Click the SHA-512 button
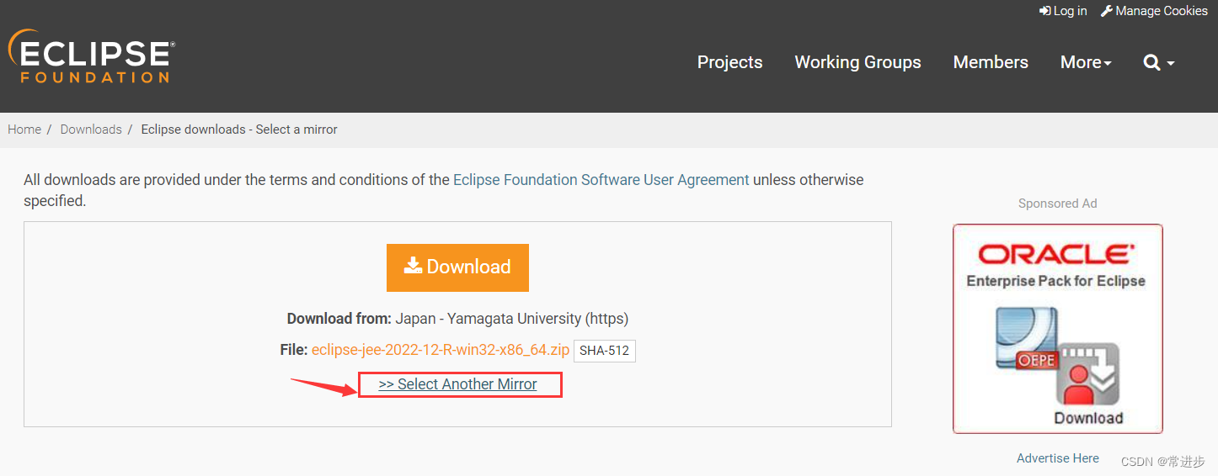1218x476 pixels. pos(605,351)
